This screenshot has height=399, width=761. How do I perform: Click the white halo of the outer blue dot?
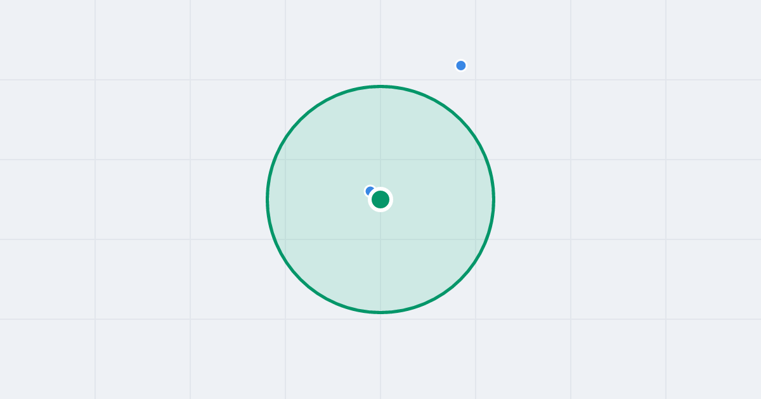click(461, 60)
